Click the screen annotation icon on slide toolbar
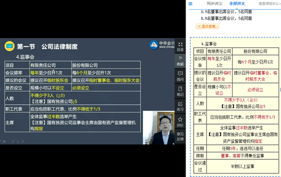The height and width of the screenshot is (177, 281). (23, 141)
